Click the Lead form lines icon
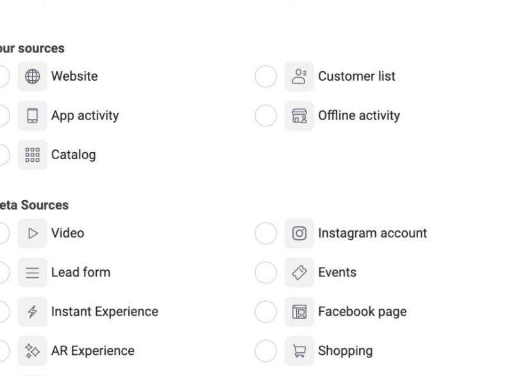 point(32,273)
